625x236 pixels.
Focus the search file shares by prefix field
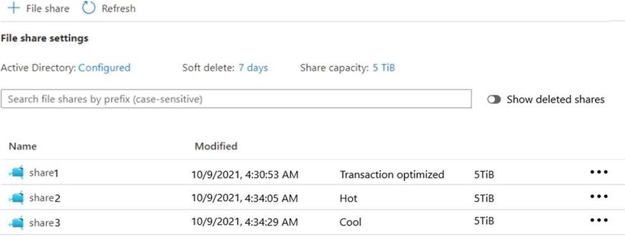pos(236,99)
